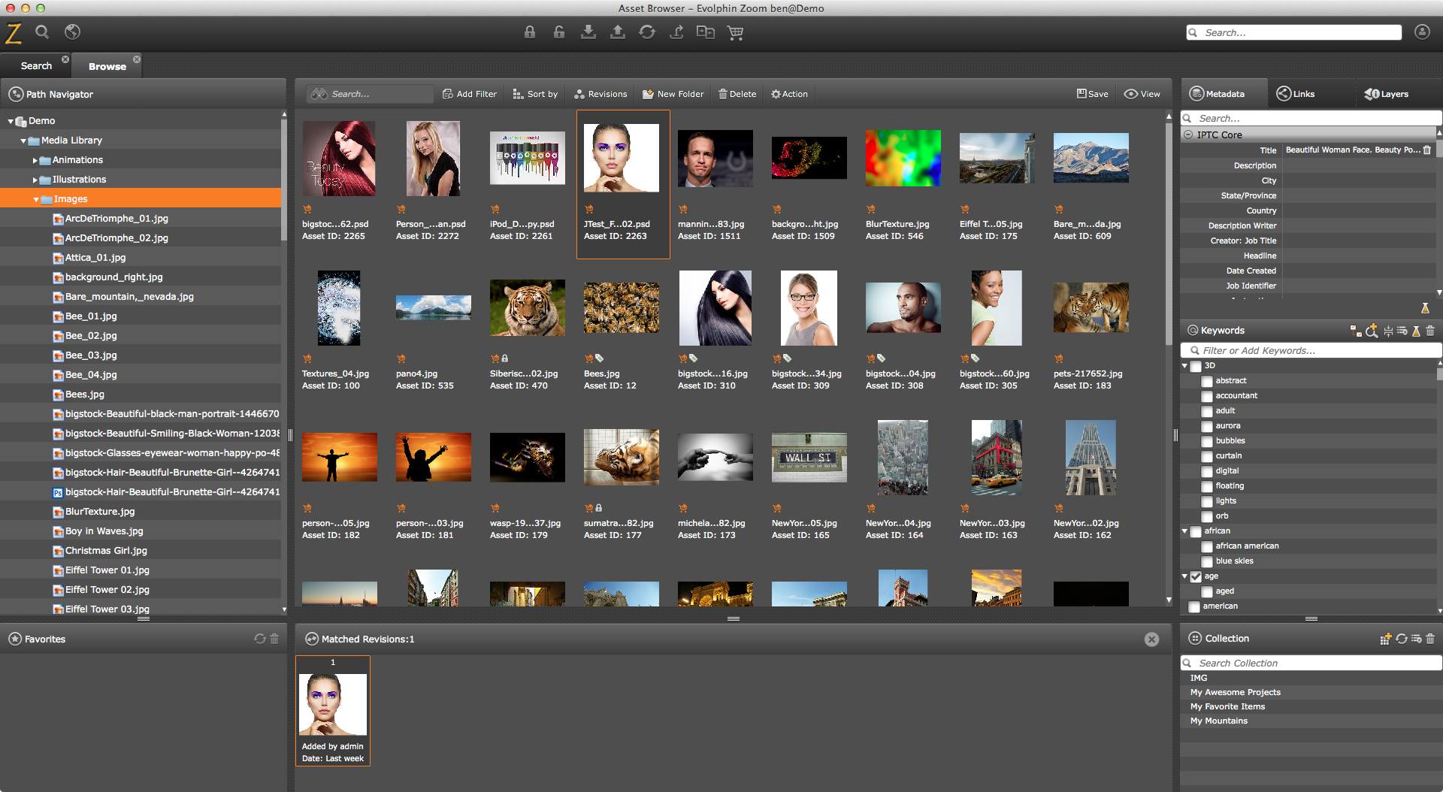Click the download arrow icon
Viewport: 1443px width, 792px height.
pos(588,32)
